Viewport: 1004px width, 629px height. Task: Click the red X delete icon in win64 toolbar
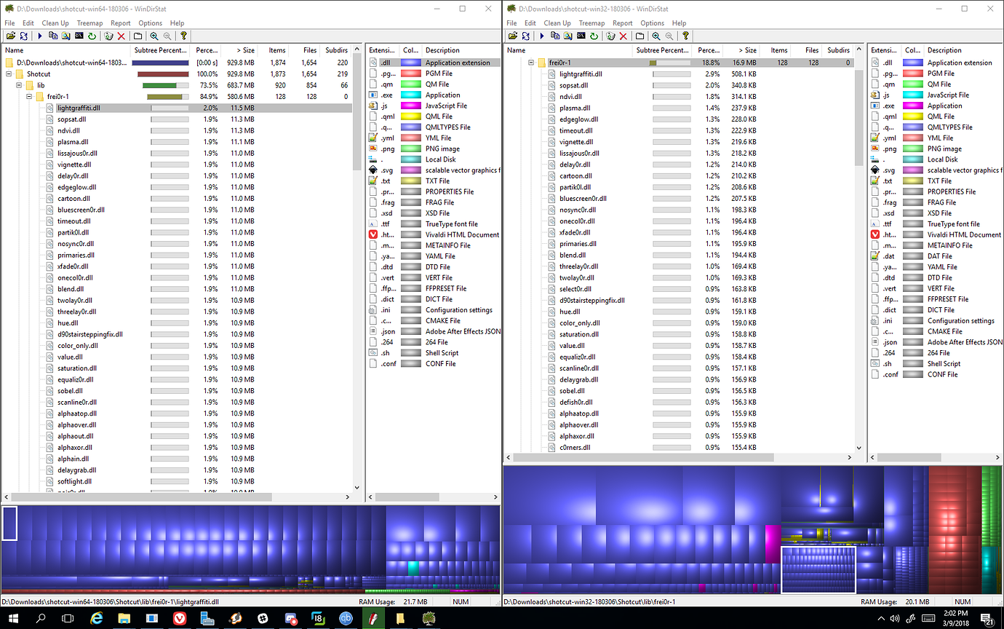(121, 36)
